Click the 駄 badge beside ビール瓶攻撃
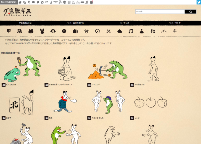Image resolution: width=201 pixels, height=144 pixels. [x=4, y=85]
